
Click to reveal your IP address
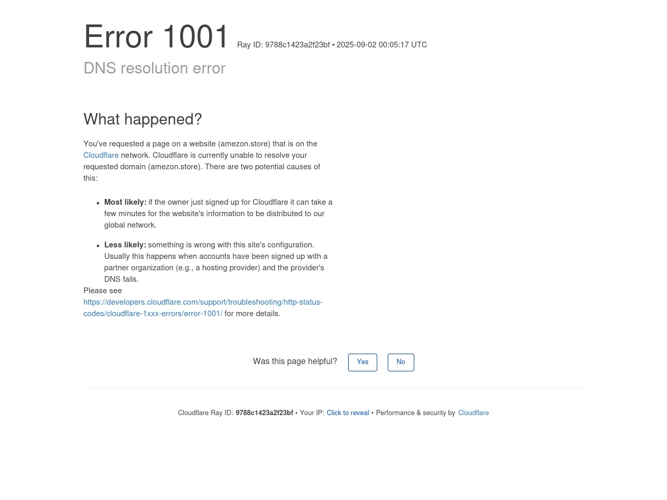[x=348, y=413]
